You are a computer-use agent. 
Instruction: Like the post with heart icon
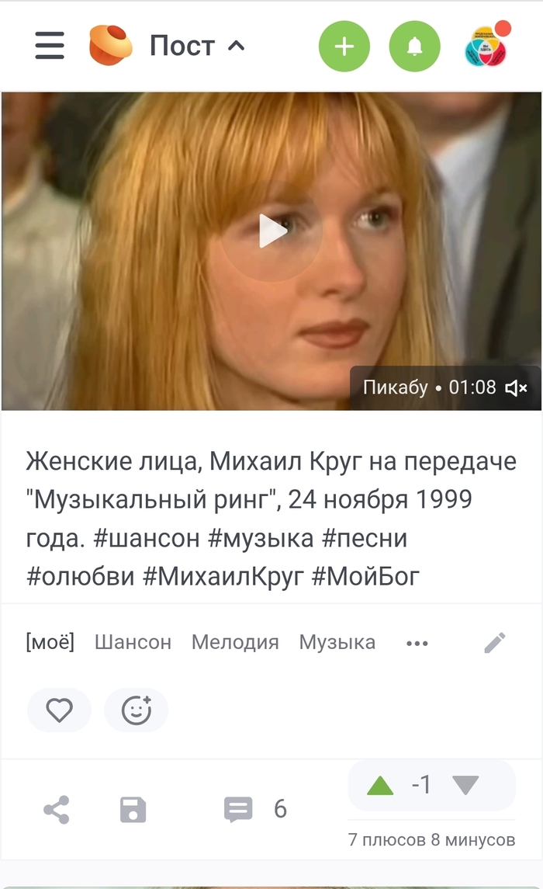pyautogui.click(x=59, y=710)
